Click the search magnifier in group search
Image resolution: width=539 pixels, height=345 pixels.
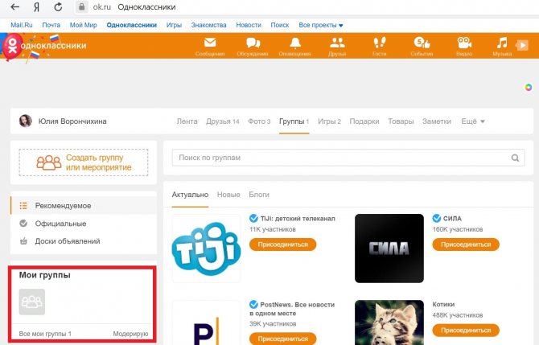pos(515,158)
